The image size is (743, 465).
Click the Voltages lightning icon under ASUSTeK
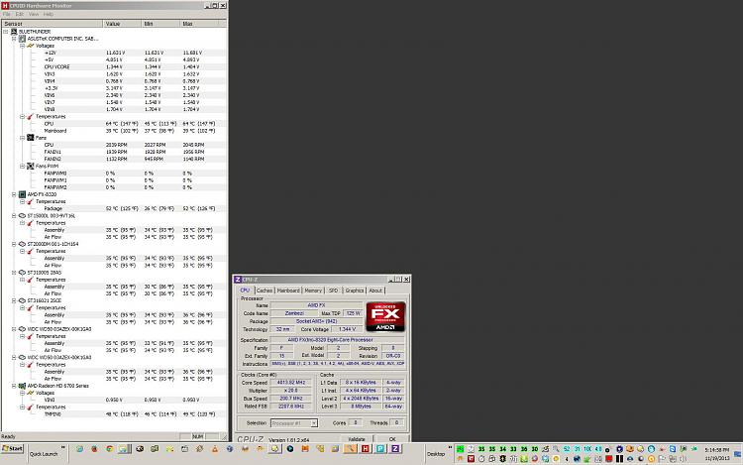pos(31,46)
